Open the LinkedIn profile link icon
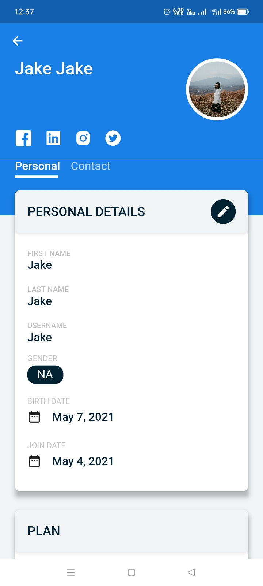Image resolution: width=263 pixels, height=586 pixels. pyautogui.click(x=53, y=138)
